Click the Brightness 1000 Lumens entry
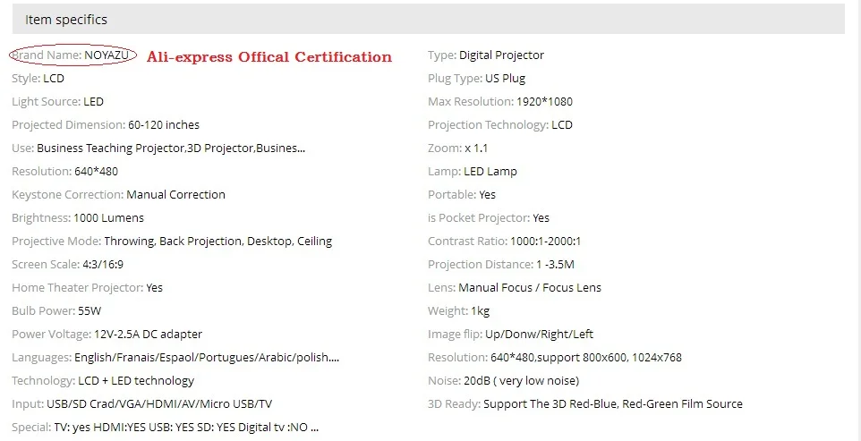861x441 pixels. (78, 217)
